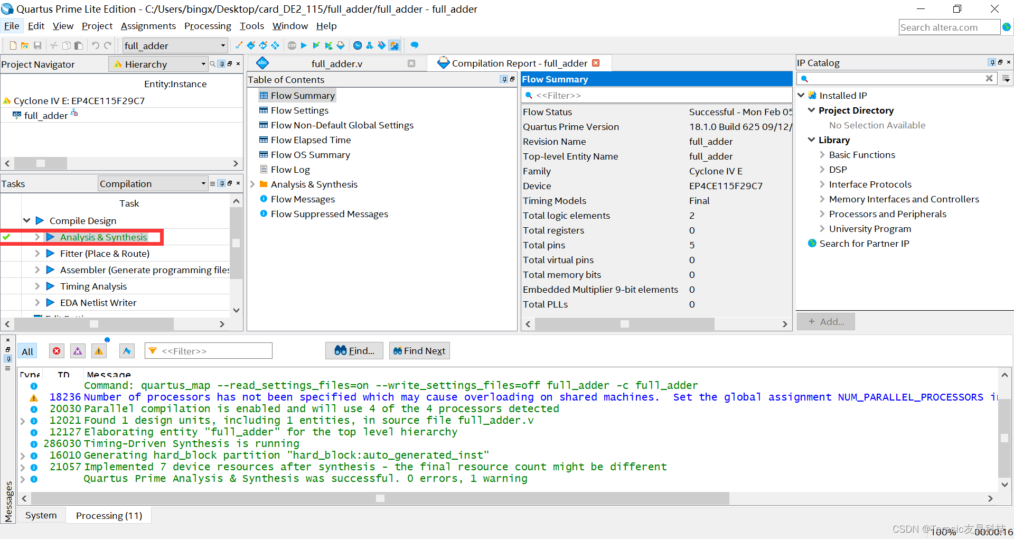
Task: Switch to the System messages tab
Action: (41, 515)
